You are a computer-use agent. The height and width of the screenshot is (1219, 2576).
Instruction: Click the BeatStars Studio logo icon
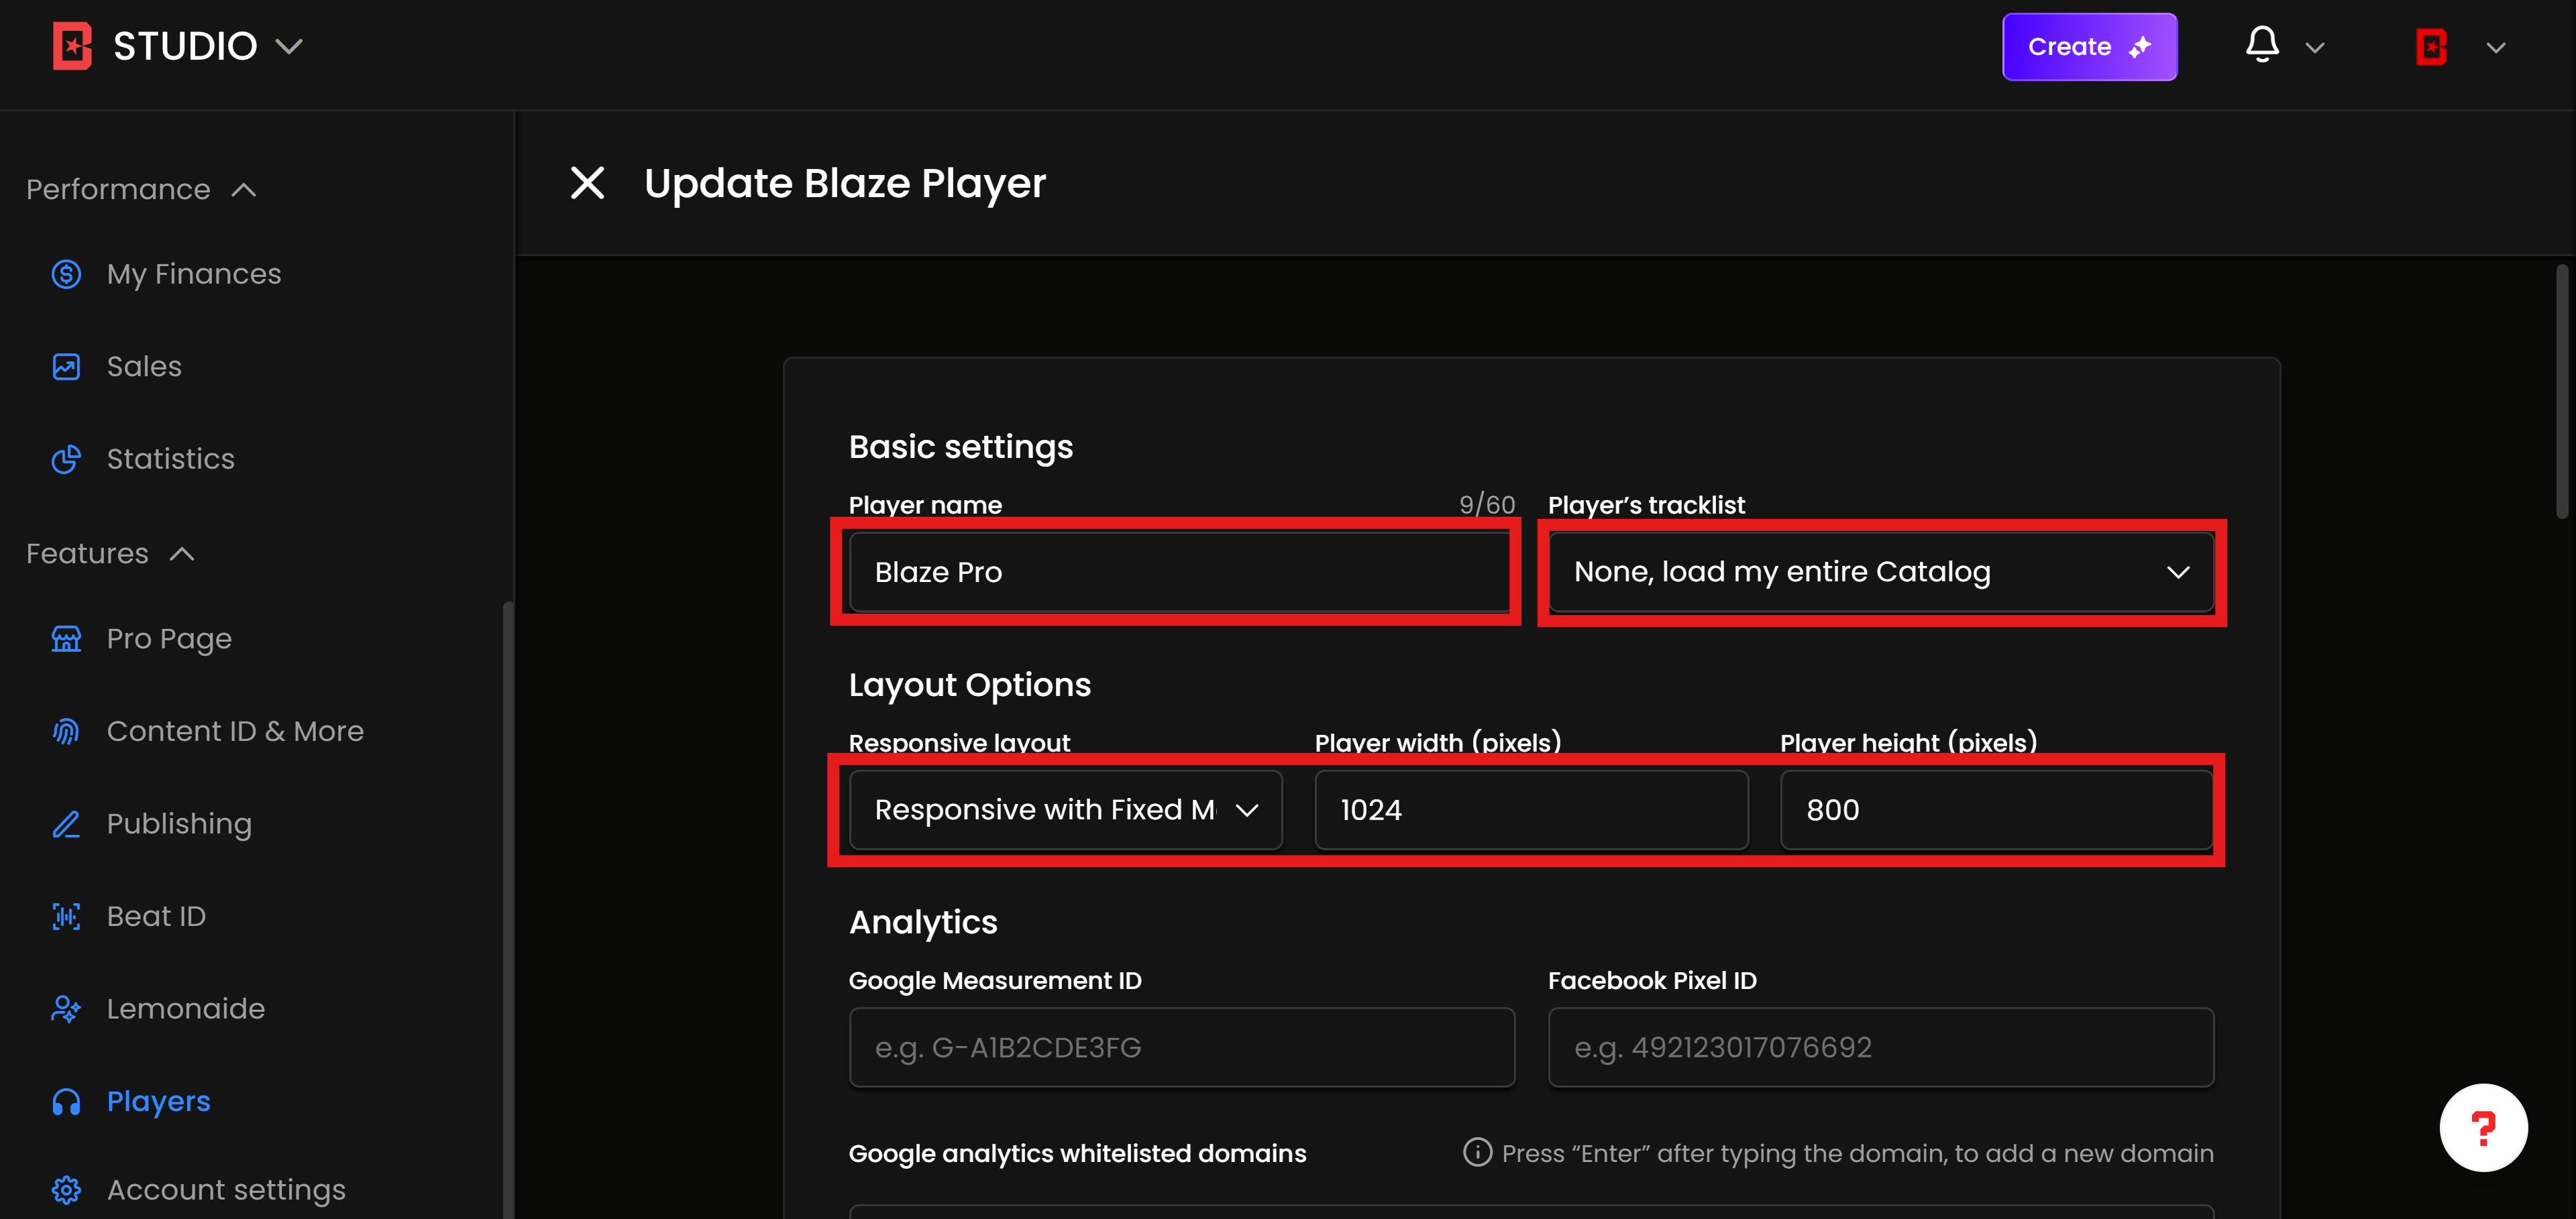72,46
